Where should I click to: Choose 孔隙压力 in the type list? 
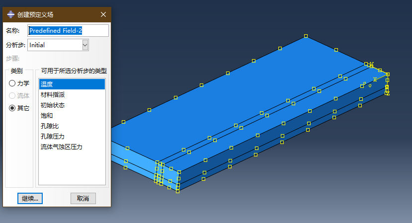[x=72, y=136]
